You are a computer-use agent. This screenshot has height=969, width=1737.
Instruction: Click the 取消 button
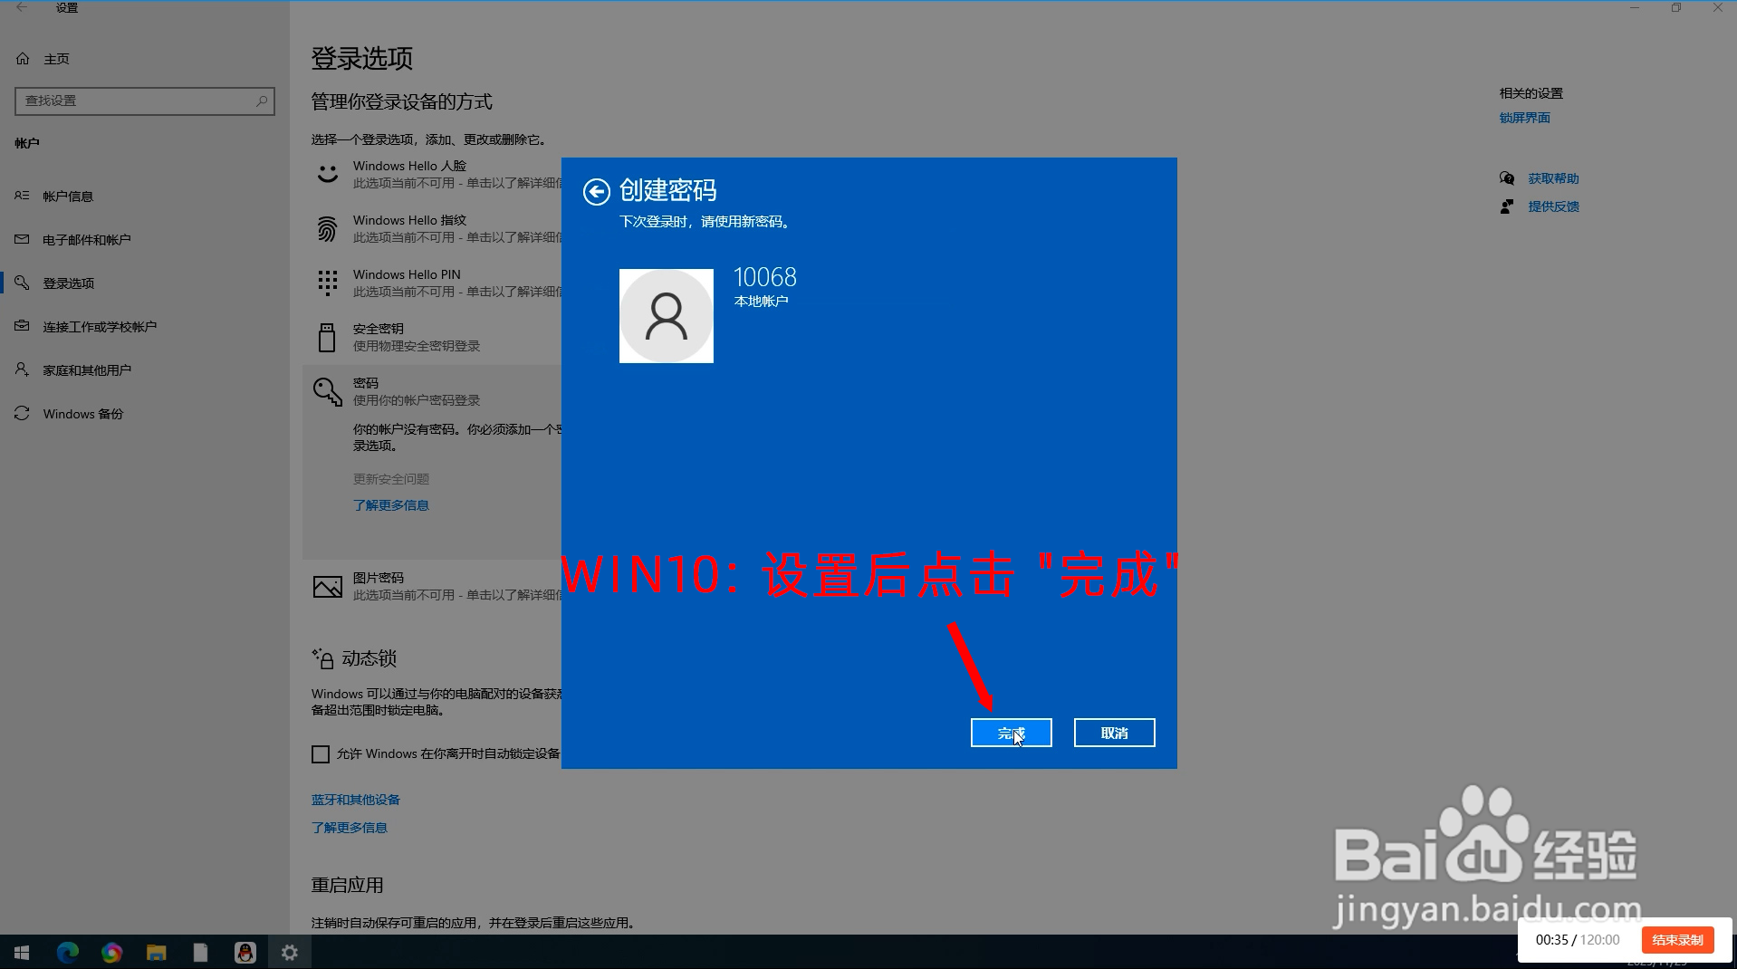click(x=1114, y=733)
